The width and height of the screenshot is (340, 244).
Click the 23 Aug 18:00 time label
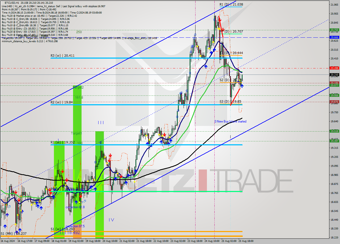tap(195, 241)
